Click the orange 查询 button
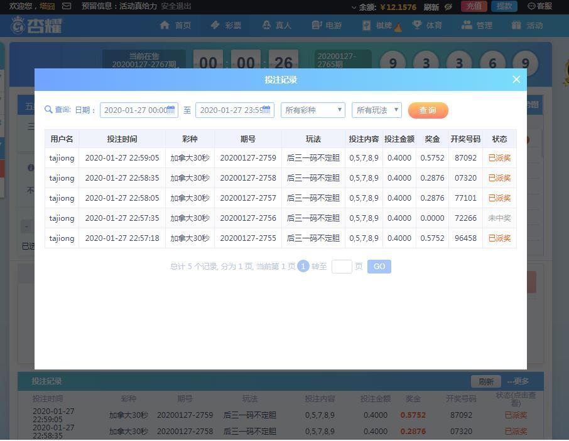569x441 pixels. (428, 110)
